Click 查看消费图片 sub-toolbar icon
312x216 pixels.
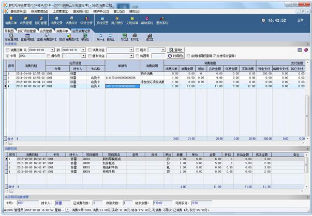point(47,37)
